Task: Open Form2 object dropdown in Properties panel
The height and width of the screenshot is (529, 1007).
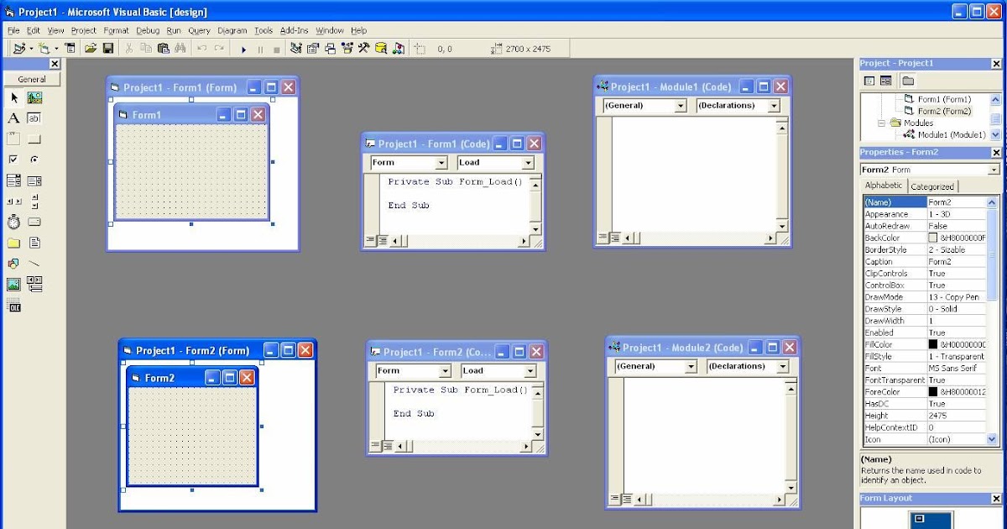Action: [994, 170]
